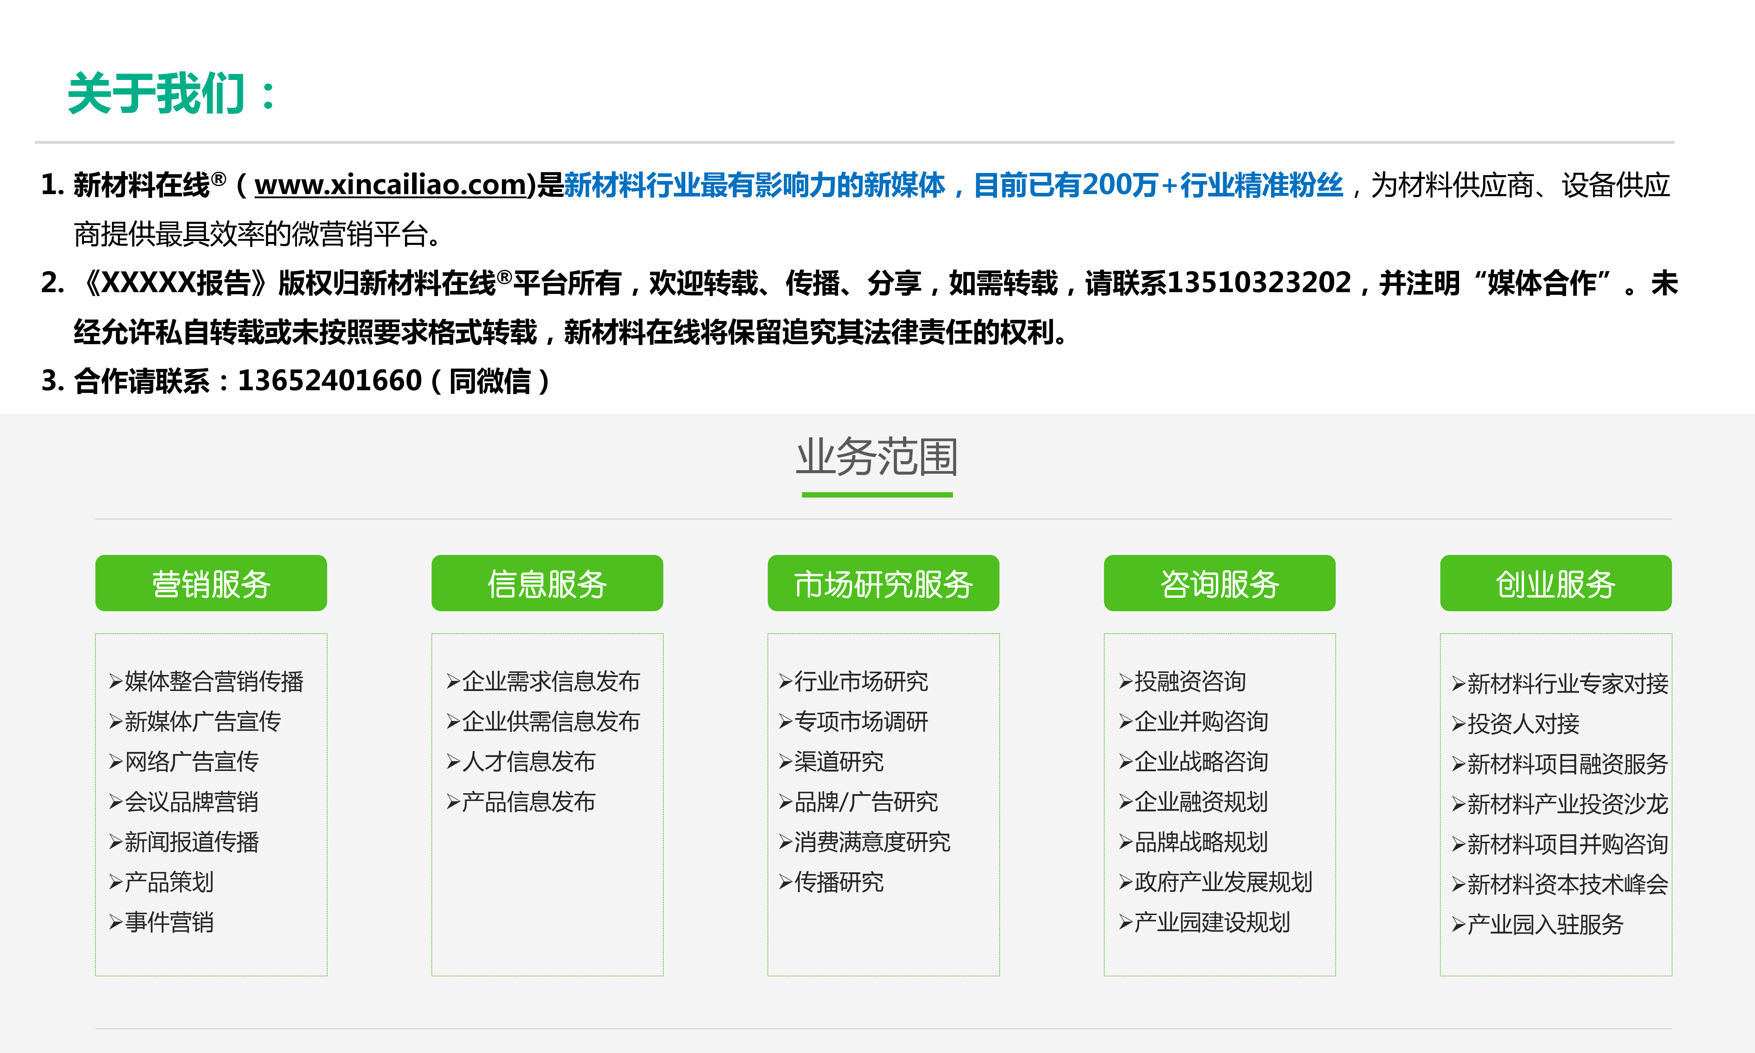Screen dimensions: 1755x1053
Task: Select 事件营销 item
Action: (162, 923)
